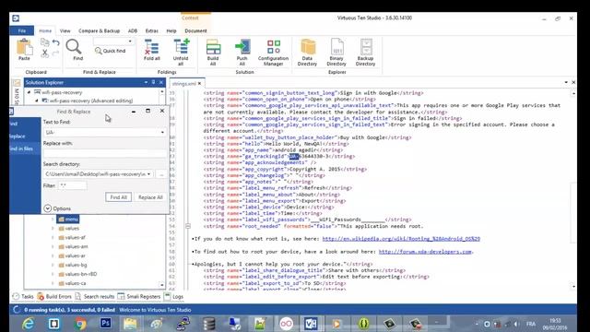Click the Find All button

coord(119,197)
